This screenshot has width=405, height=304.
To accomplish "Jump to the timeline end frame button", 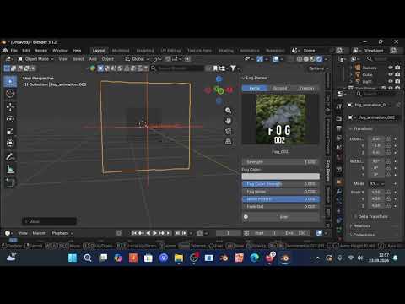I will pos(169,233).
